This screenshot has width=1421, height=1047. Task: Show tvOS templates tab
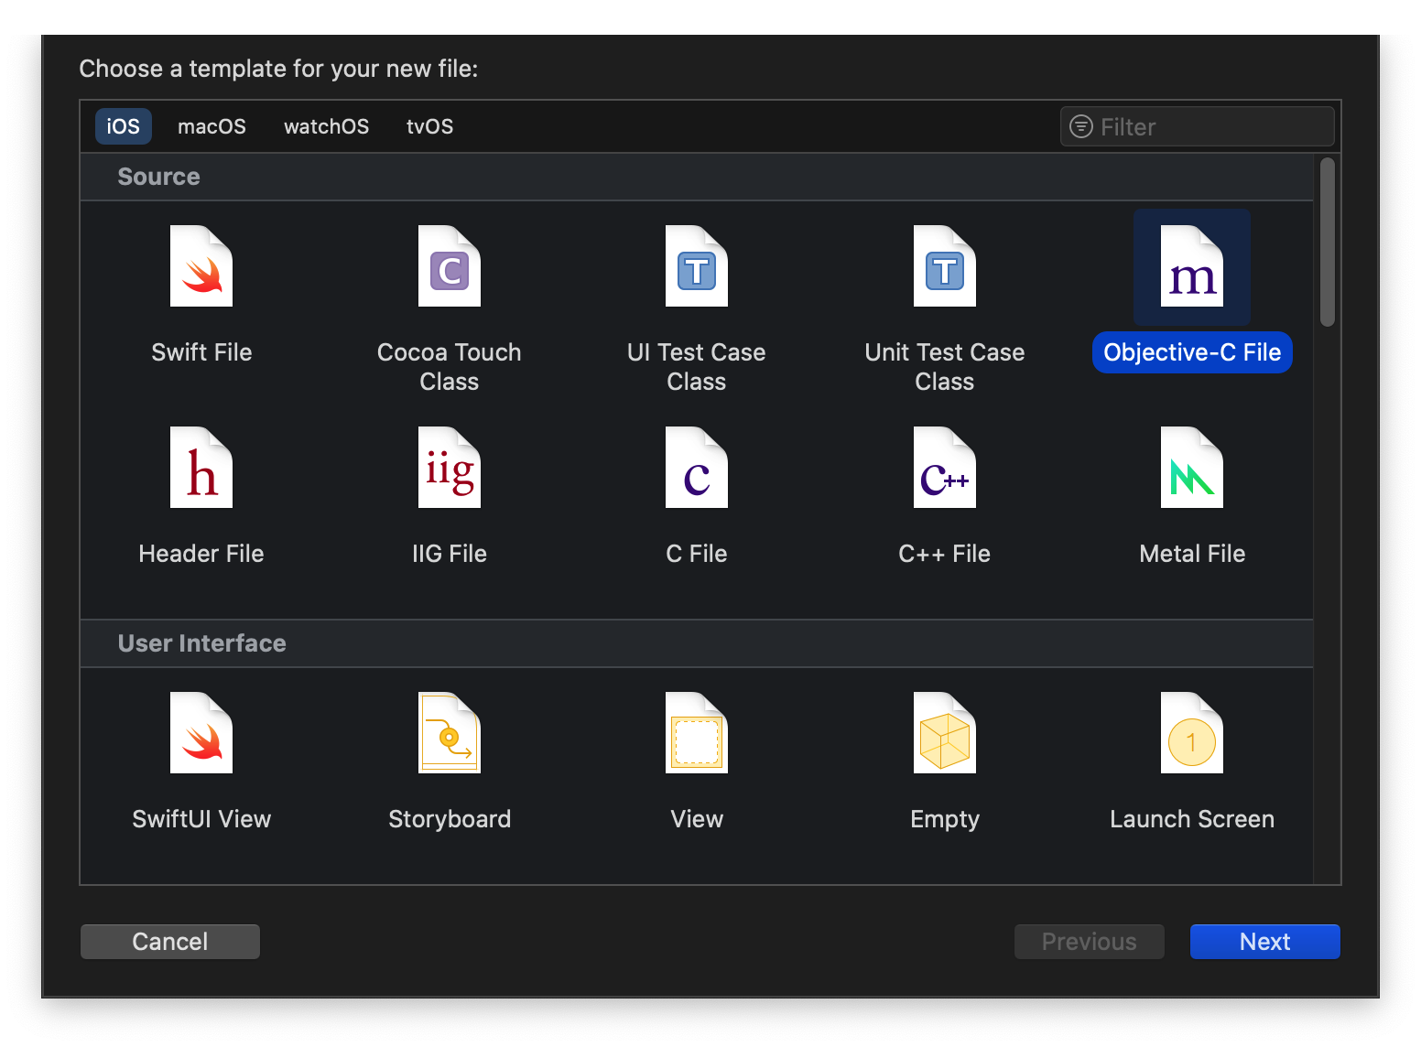tap(430, 126)
